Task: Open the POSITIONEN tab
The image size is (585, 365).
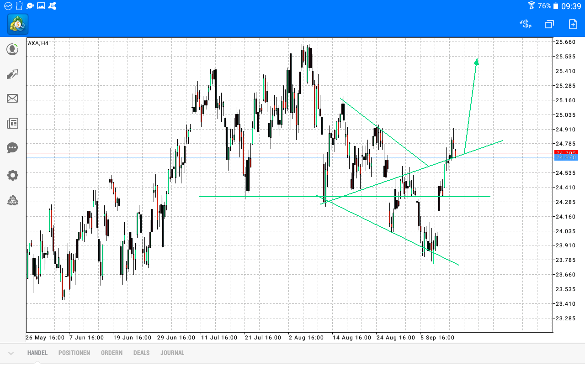Action: click(x=74, y=352)
